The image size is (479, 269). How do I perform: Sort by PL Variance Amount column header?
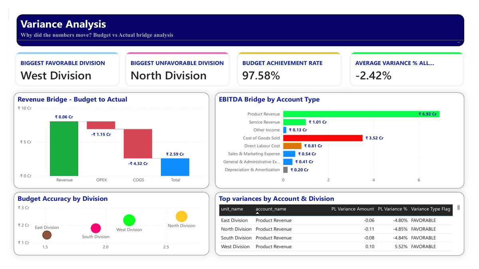(352, 209)
